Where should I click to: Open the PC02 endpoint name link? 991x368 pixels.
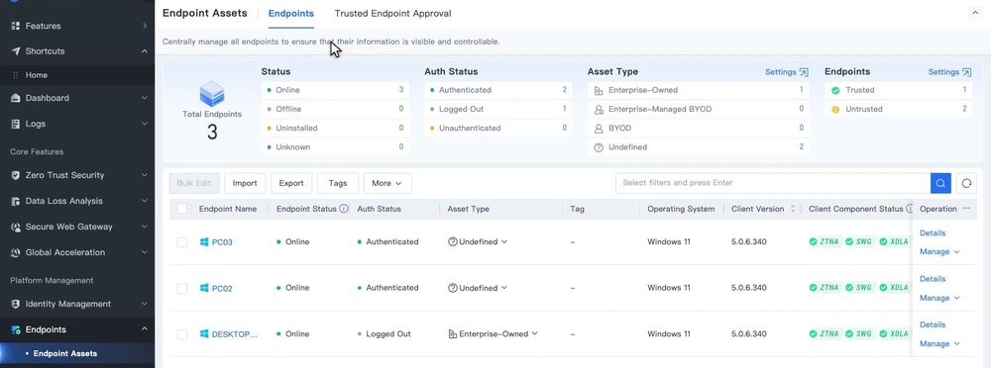tap(222, 288)
